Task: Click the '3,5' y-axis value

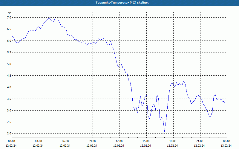Action: point(9,99)
